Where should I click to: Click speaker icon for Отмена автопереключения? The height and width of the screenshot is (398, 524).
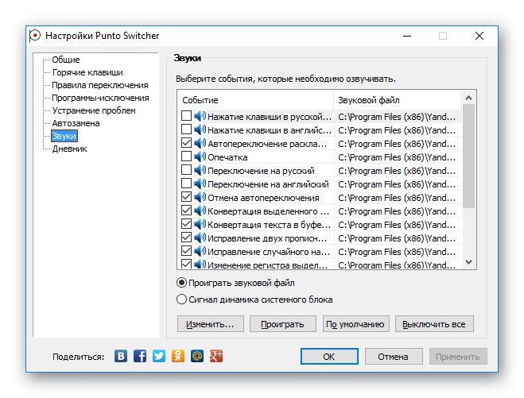click(200, 197)
